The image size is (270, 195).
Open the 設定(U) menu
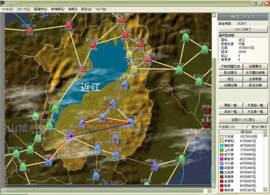click(86, 9)
